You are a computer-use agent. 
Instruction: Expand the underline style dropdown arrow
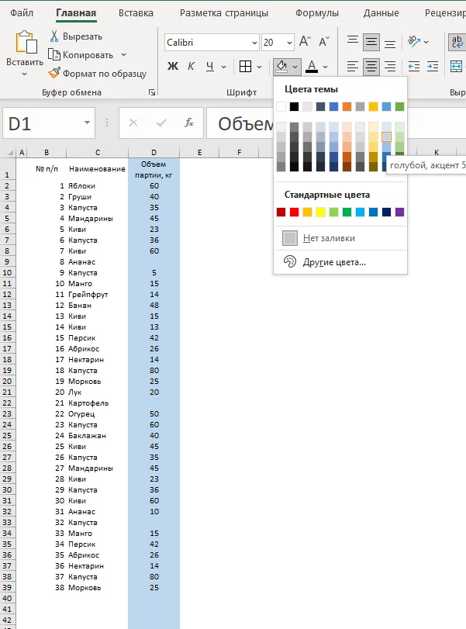[x=224, y=67]
